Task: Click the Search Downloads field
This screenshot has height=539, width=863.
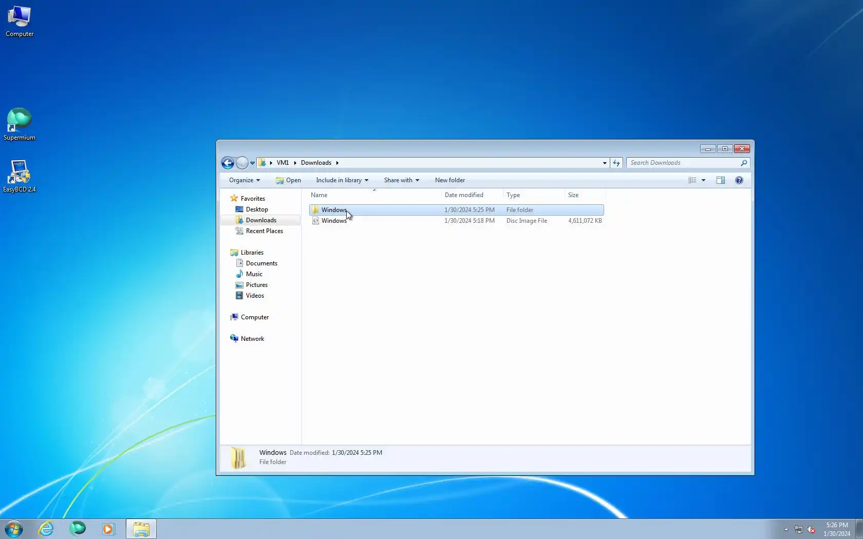Action: pos(684,163)
